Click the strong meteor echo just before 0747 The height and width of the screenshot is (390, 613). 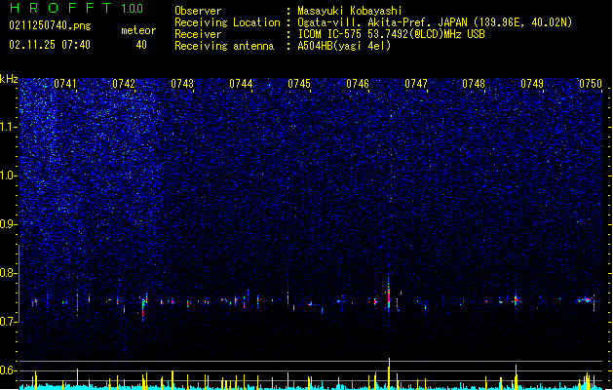click(x=389, y=295)
